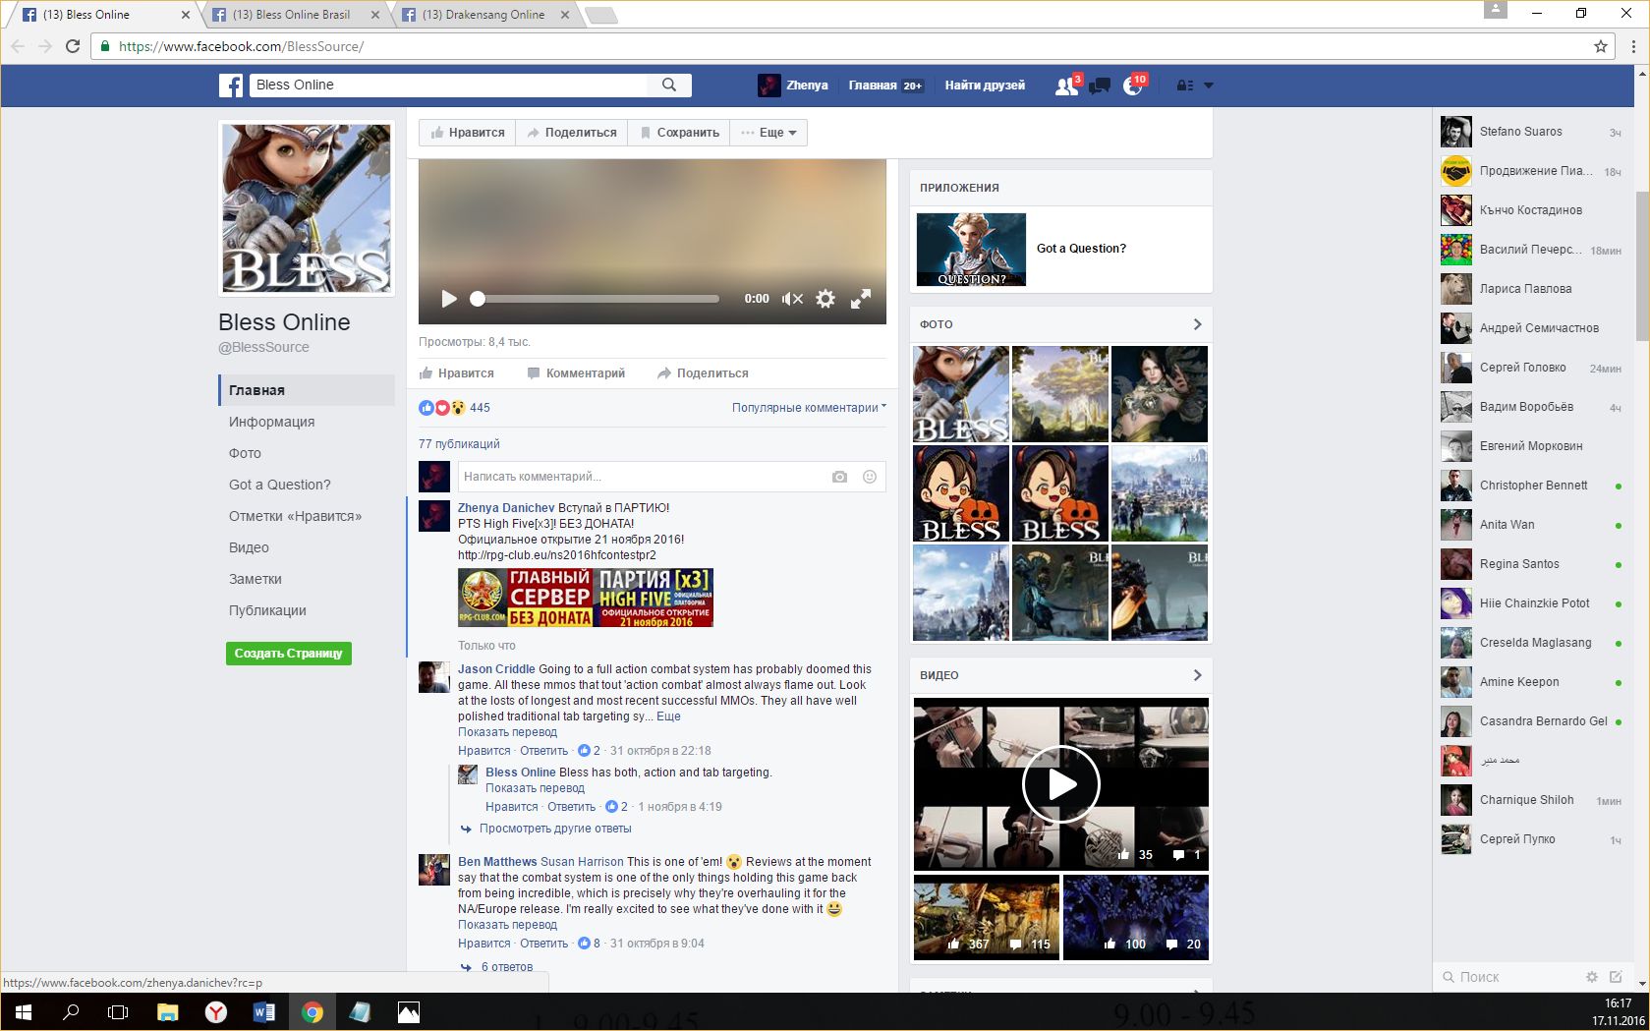Click Создать Страницу green button
Screen dimensions: 1650x1031
pyautogui.click(x=289, y=654)
